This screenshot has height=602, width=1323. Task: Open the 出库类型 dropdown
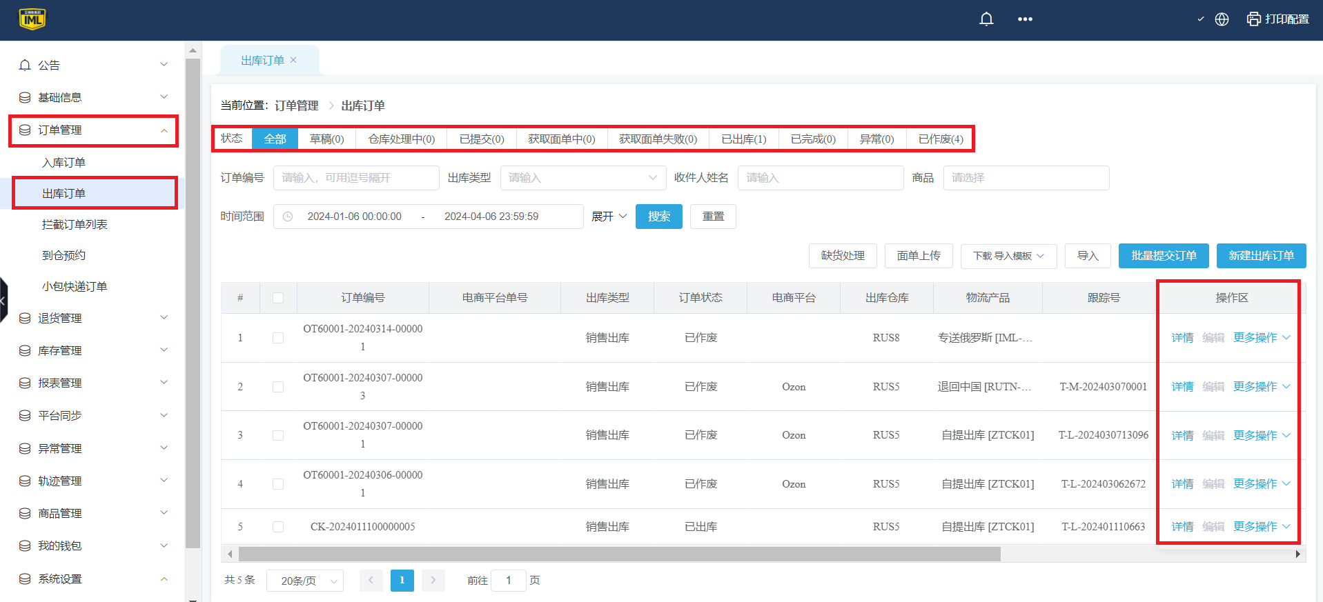pos(583,178)
